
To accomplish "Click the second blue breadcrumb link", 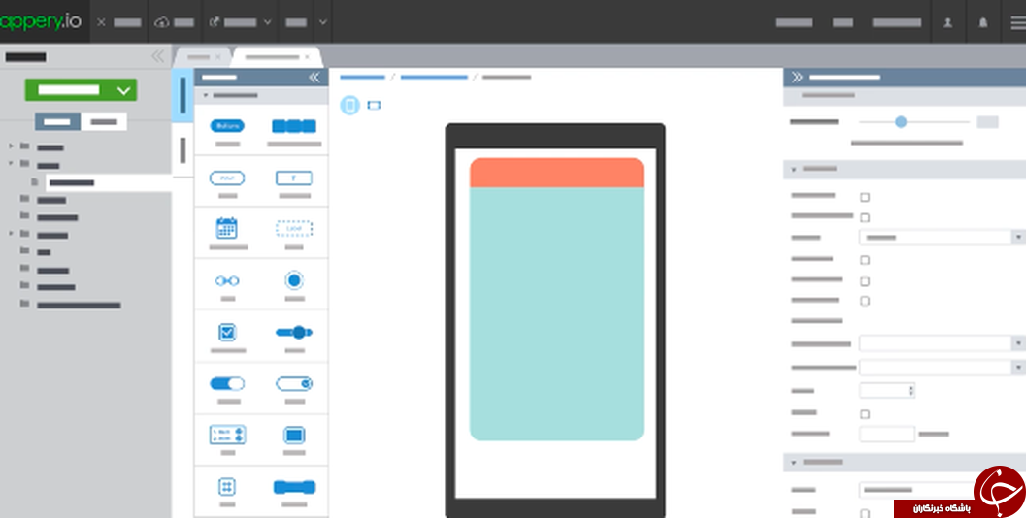I will click(434, 78).
